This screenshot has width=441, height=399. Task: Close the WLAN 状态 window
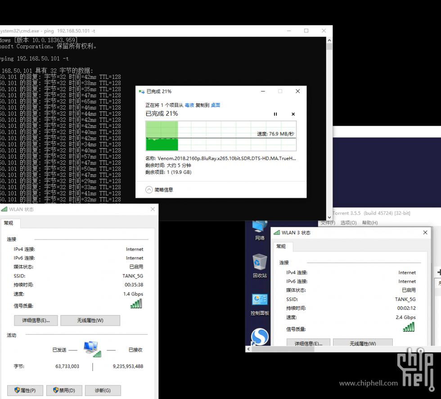coord(153,209)
